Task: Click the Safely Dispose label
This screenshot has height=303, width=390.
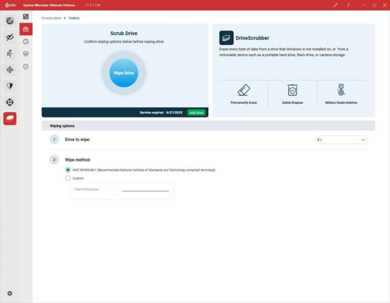Action: click(x=292, y=103)
